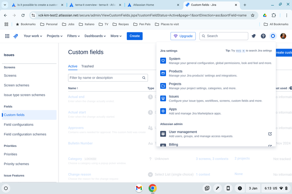Bookmark this page with star icon
Image resolution: width=292 pixels, height=194 pixels.
253,15
